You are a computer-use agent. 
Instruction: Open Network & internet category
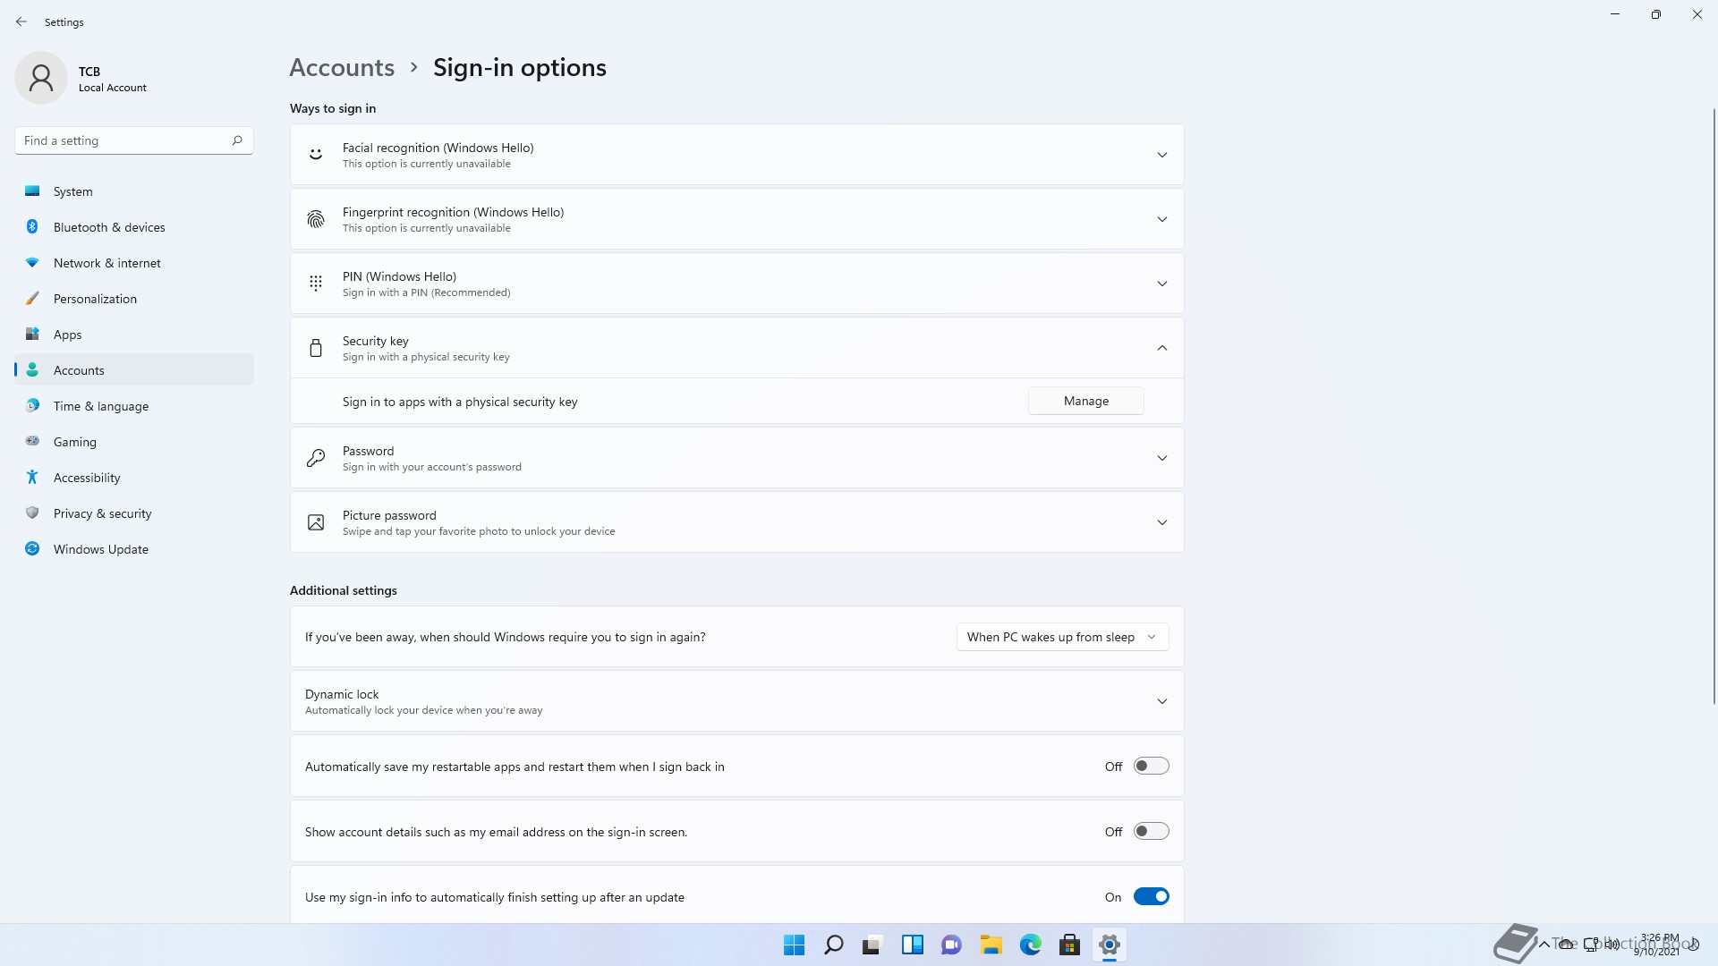click(134, 262)
